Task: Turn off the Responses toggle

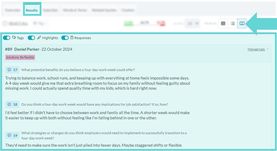Action: click(65, 38)
